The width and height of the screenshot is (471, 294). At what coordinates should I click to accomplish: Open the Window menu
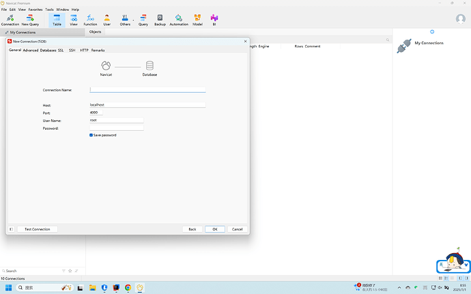coord(63,10)
